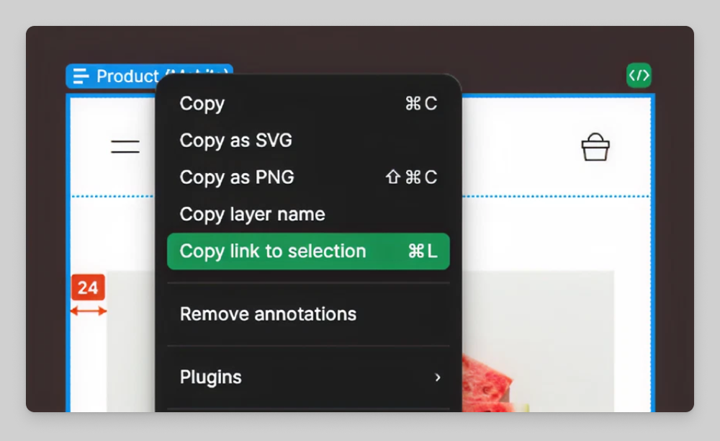720x441 pixels.
Task: Select the shopping cart icon in the header
Action: (595, 147)
